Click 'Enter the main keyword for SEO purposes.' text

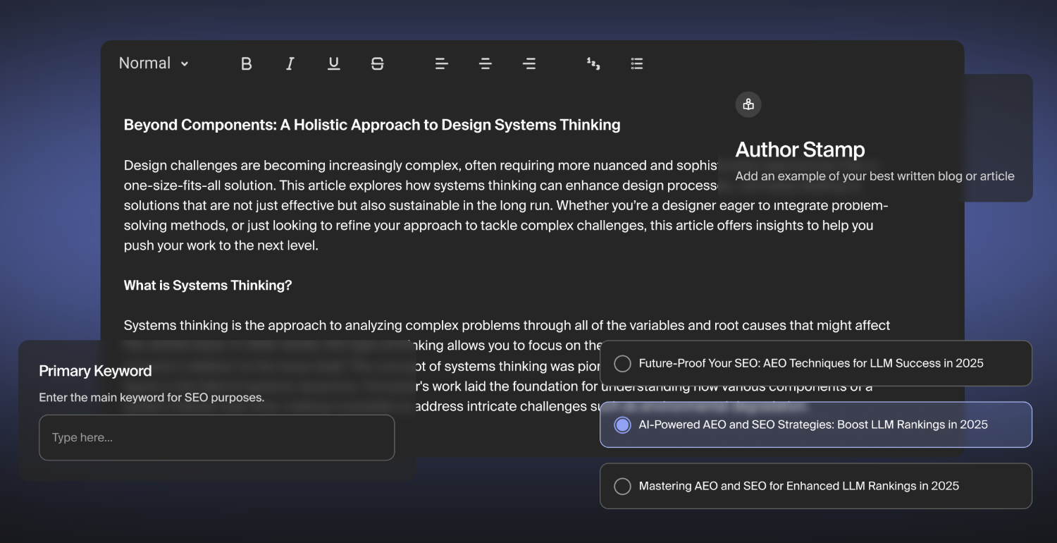point(152,398)
